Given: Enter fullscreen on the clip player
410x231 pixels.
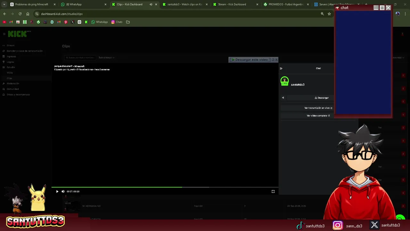Looking at the screenshot, I should [x=273, y=192].
